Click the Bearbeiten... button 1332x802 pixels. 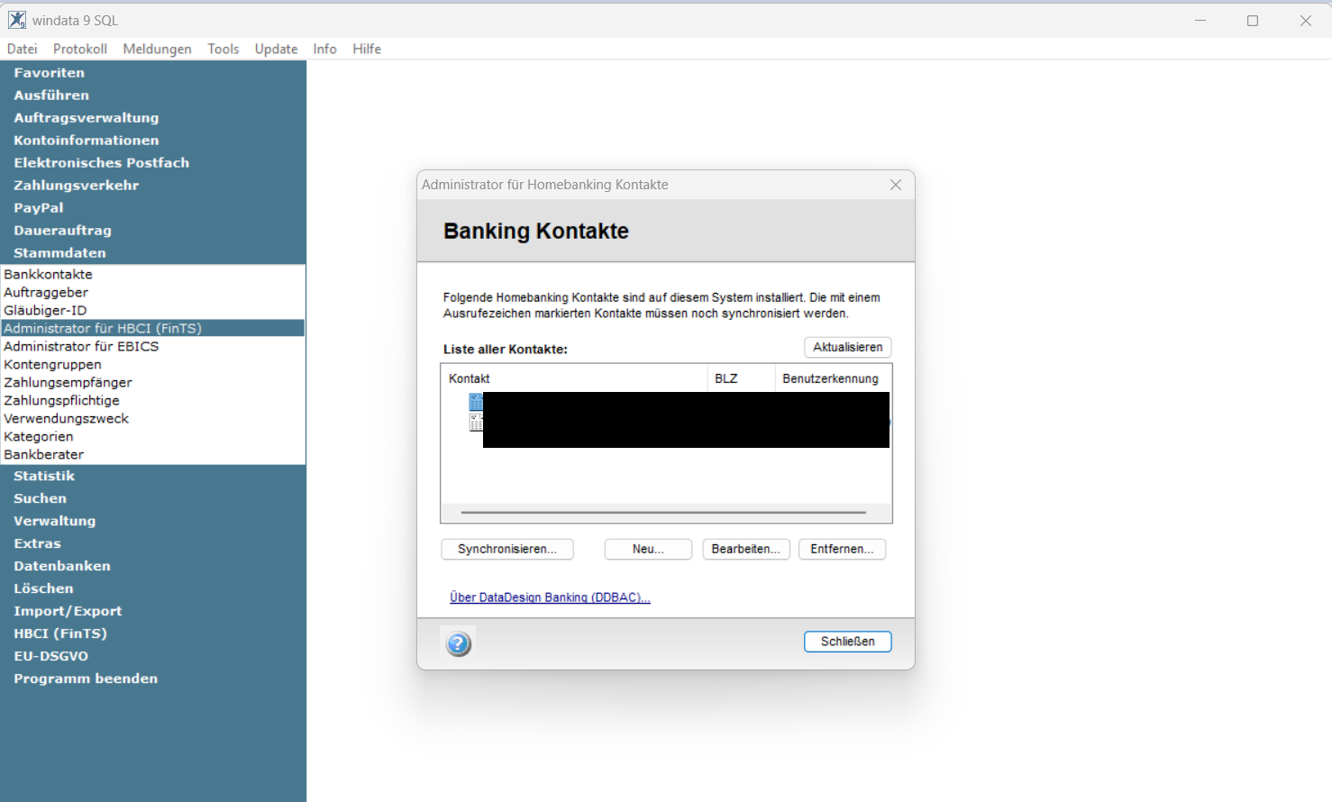tap(746, 549)
